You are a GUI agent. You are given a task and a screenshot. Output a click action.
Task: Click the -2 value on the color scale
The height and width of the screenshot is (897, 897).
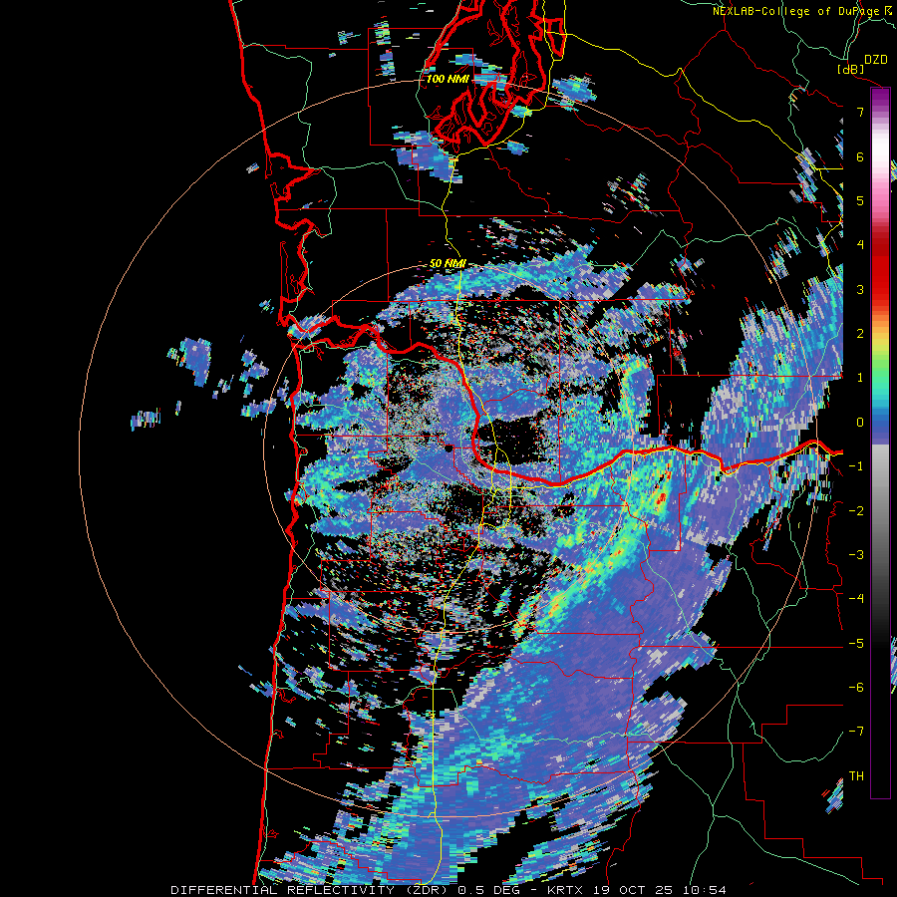pyautogui.click(x=856, y=510)
